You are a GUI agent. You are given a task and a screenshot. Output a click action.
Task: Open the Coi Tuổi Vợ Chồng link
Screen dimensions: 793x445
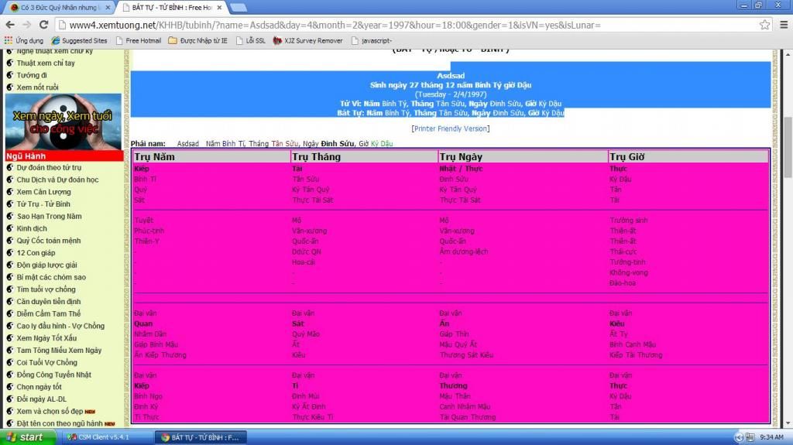[47, 362]
